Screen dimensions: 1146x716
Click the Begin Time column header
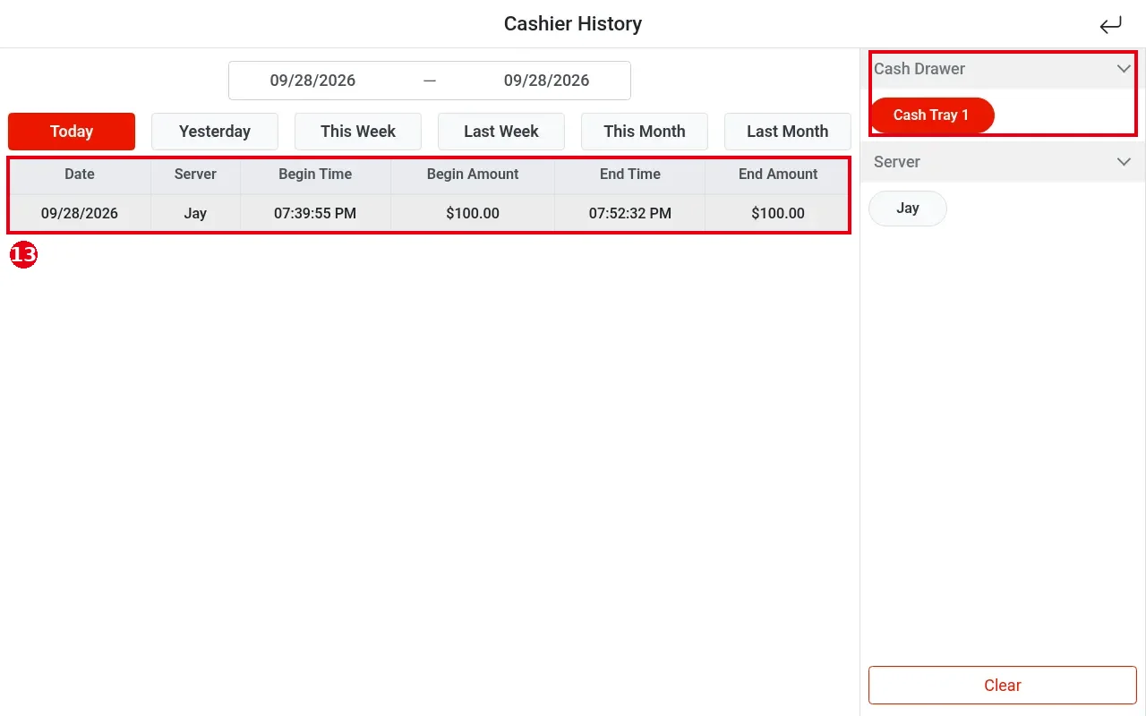click(315, 175)
